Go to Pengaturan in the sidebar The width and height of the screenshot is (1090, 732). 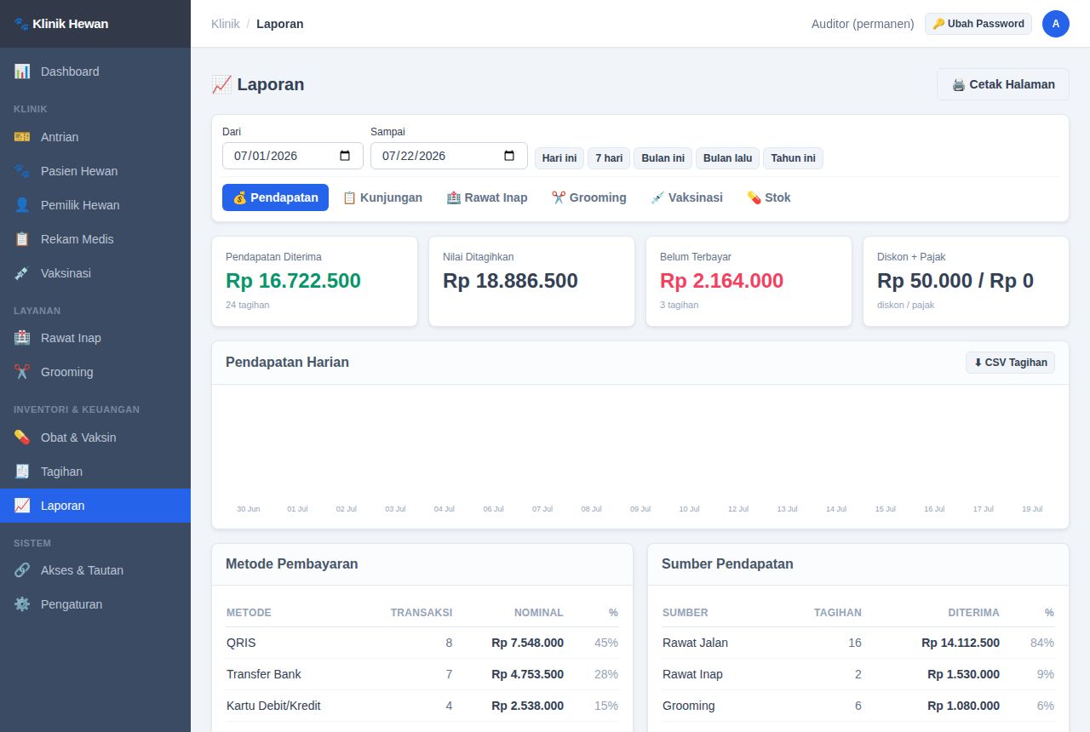(95, 604)
